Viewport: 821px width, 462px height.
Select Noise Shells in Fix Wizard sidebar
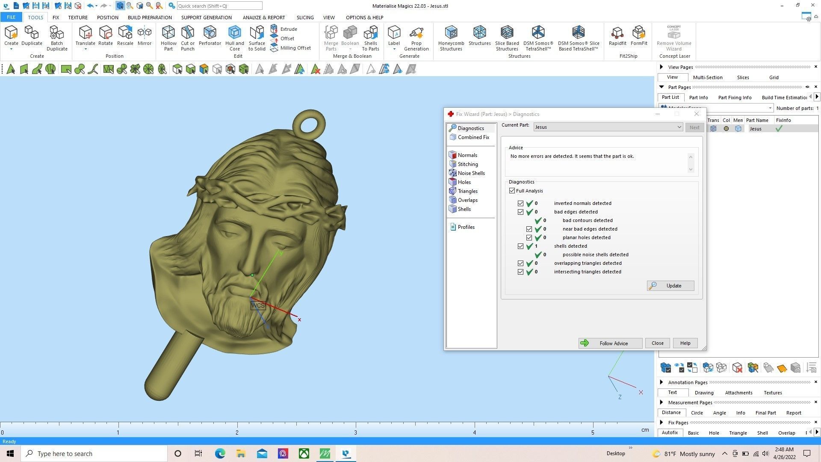point(471,173)
